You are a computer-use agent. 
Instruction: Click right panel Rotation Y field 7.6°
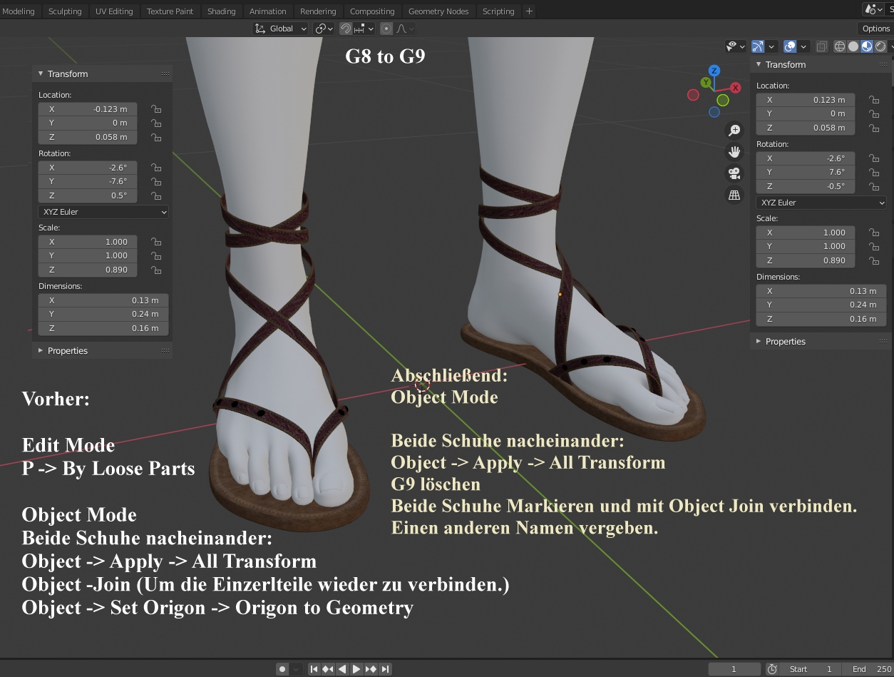(x=805, y=172)
